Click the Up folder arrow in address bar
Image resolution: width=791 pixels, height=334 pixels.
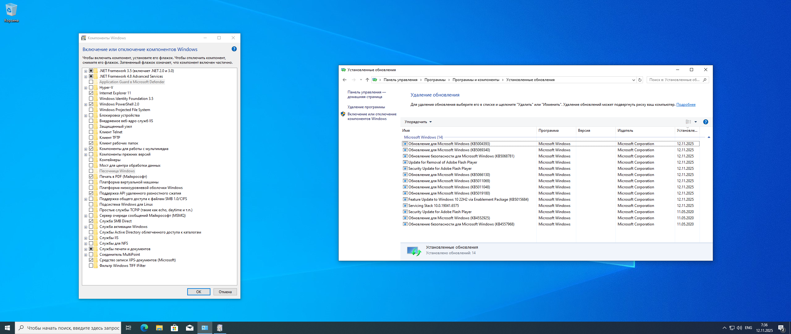click(x=367, y=80)
